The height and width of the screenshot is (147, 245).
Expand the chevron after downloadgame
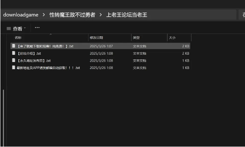point(44,15)
